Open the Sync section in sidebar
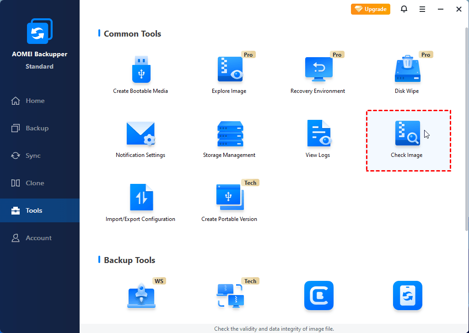The height and width of the screenshot is (333, 469). [33, 156]
